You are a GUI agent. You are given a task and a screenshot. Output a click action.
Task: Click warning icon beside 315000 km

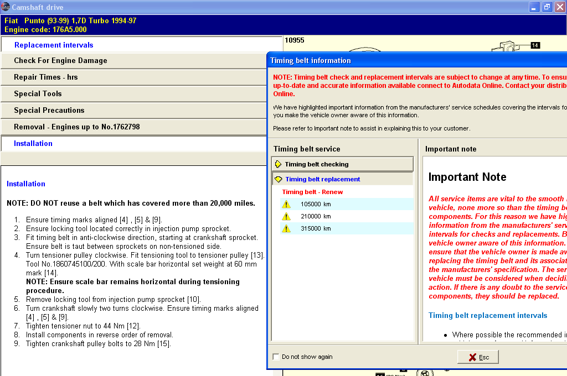(286, 228)
